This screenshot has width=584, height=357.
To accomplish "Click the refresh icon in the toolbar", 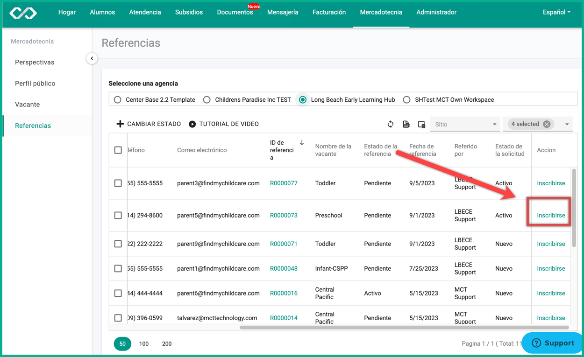I will click(x=391, y=124).
